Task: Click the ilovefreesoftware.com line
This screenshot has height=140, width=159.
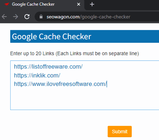Action: (60, 84)
